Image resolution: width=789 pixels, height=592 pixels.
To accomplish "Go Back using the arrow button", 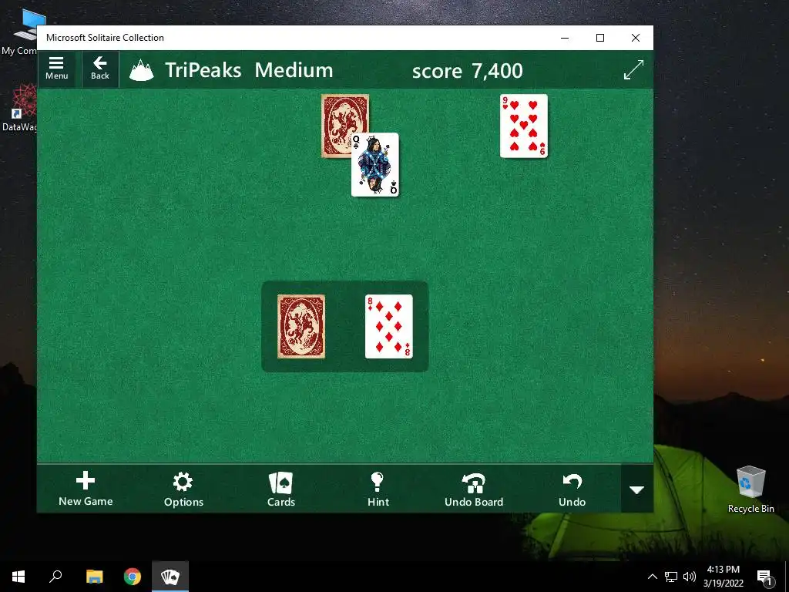I will point(99,69).
